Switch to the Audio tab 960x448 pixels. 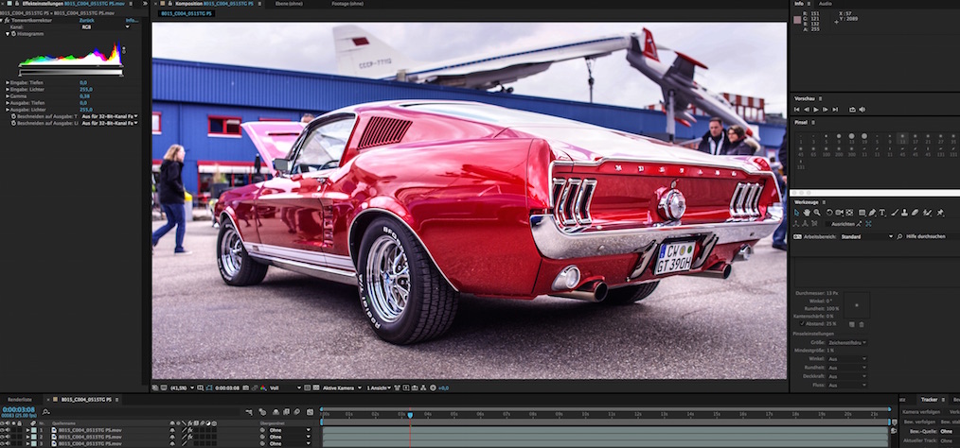tap(826, 4)
